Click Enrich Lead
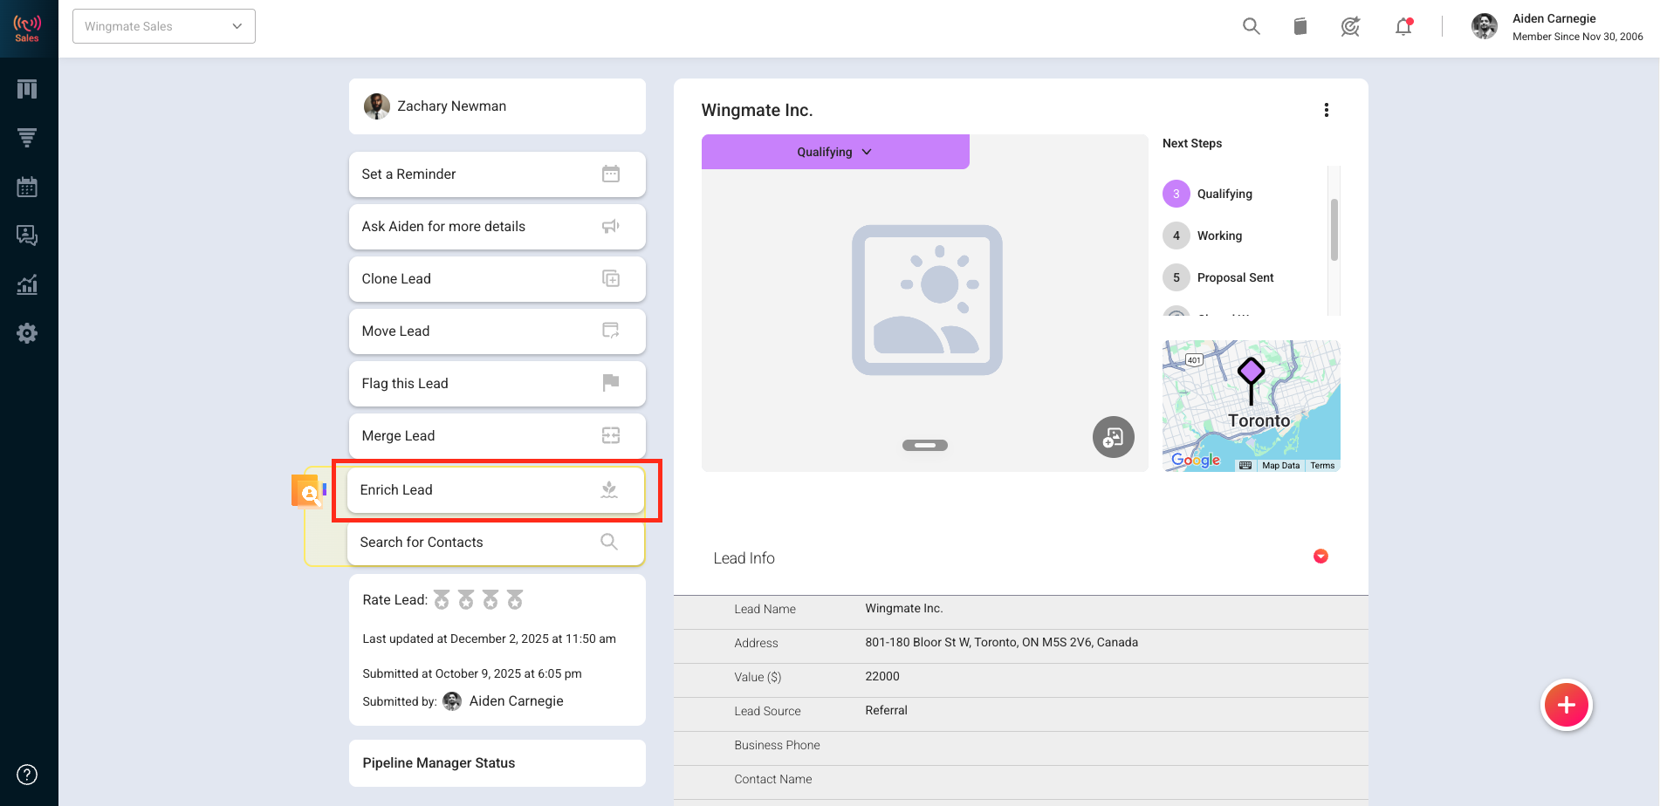This screenshot has height=806, width=1660. coord(496,490)
